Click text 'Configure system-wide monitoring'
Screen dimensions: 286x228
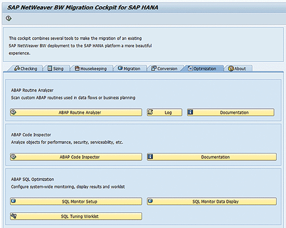(43, 187)
